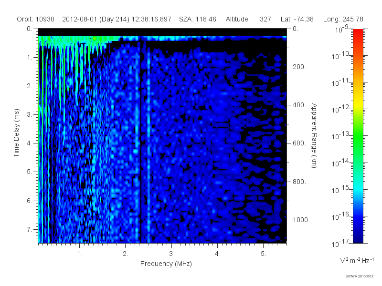
Task: Click the SZA: 118.46 value
Action: [x=198, y=19]
